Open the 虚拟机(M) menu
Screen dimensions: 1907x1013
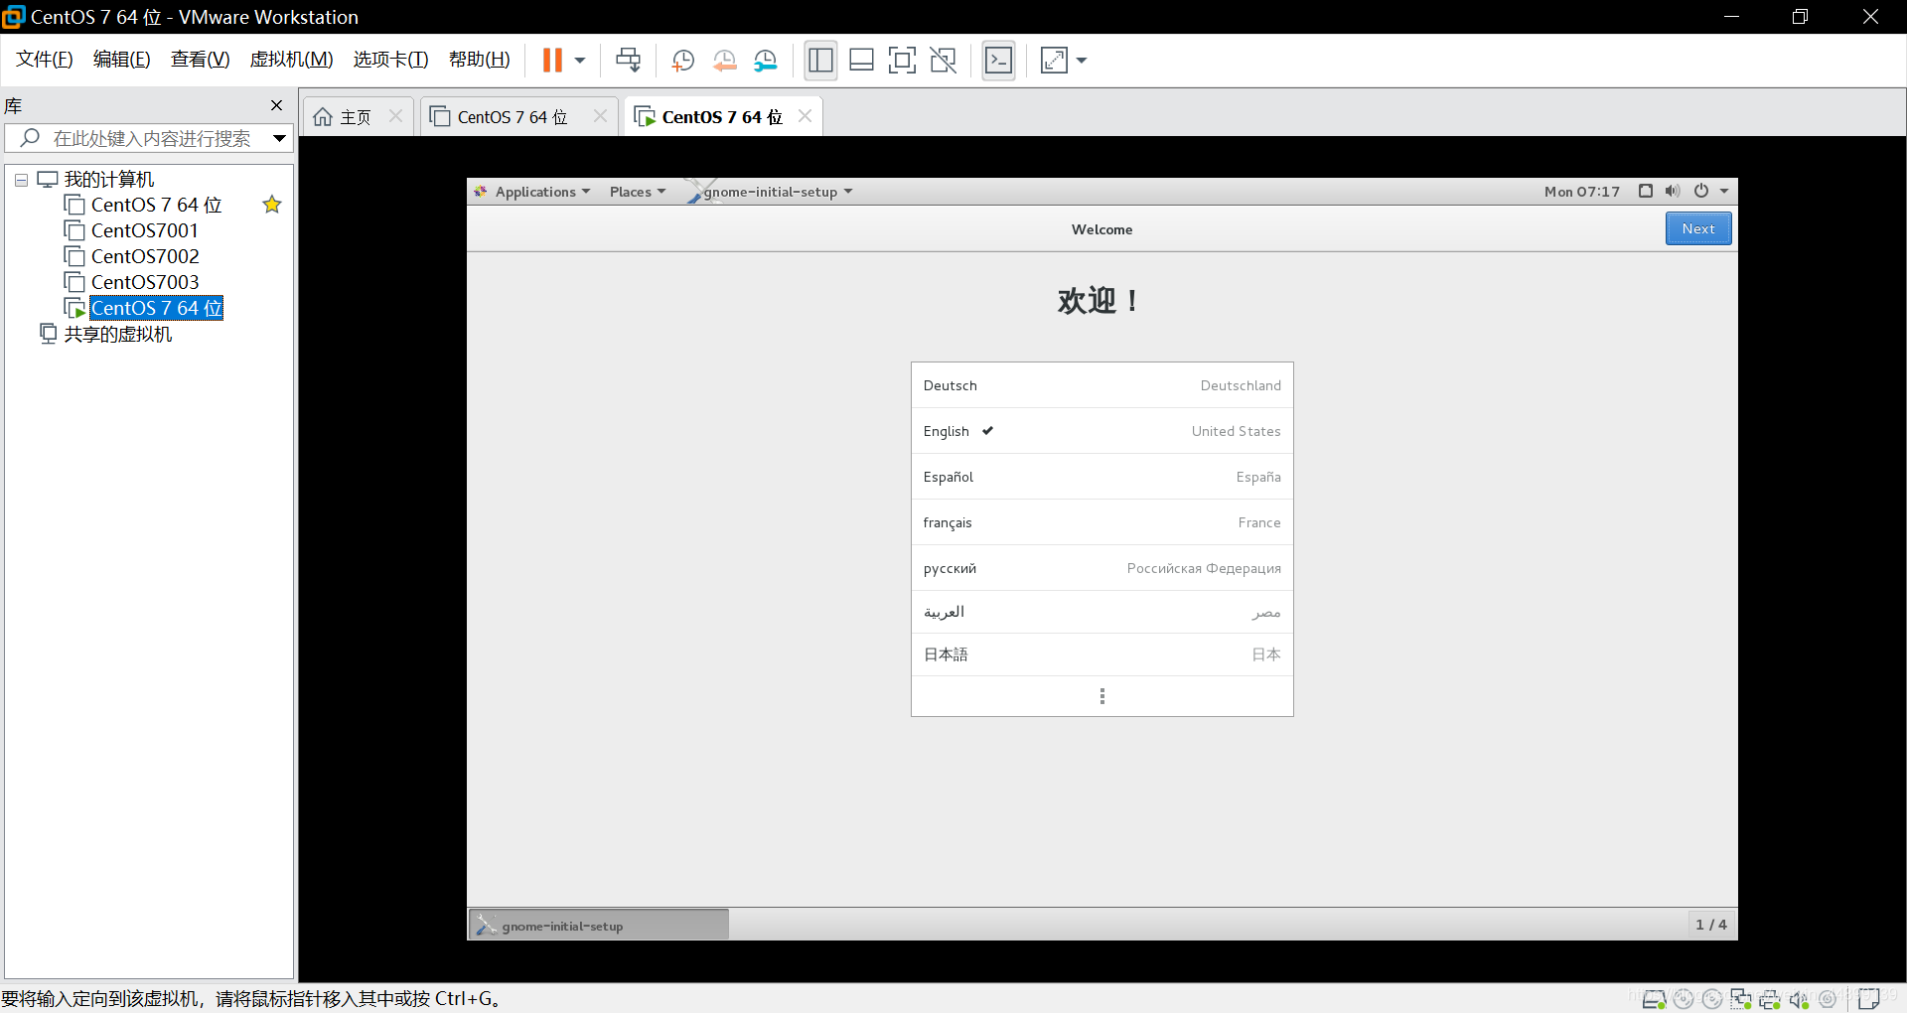click(x=291, y=60)
